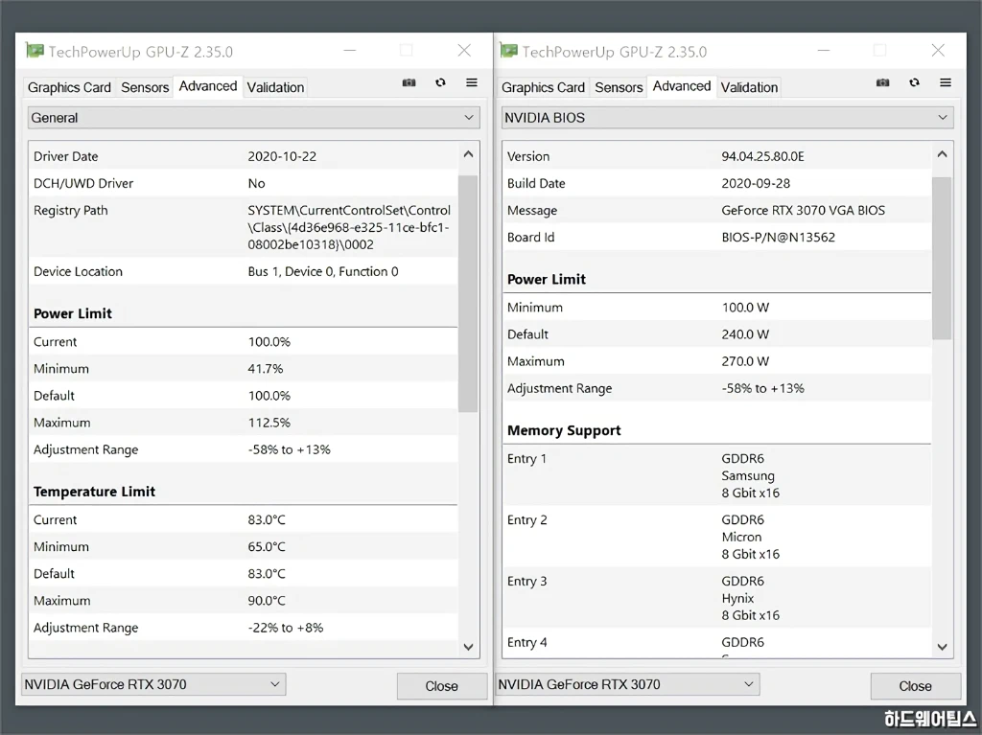This screenshot has width=982, height=735.
Task: Close left GPU-Z window with X
Action: click(464, 50)
